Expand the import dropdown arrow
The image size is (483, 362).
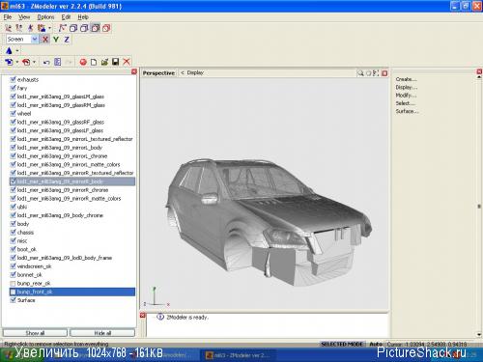[x=17, y=62]
